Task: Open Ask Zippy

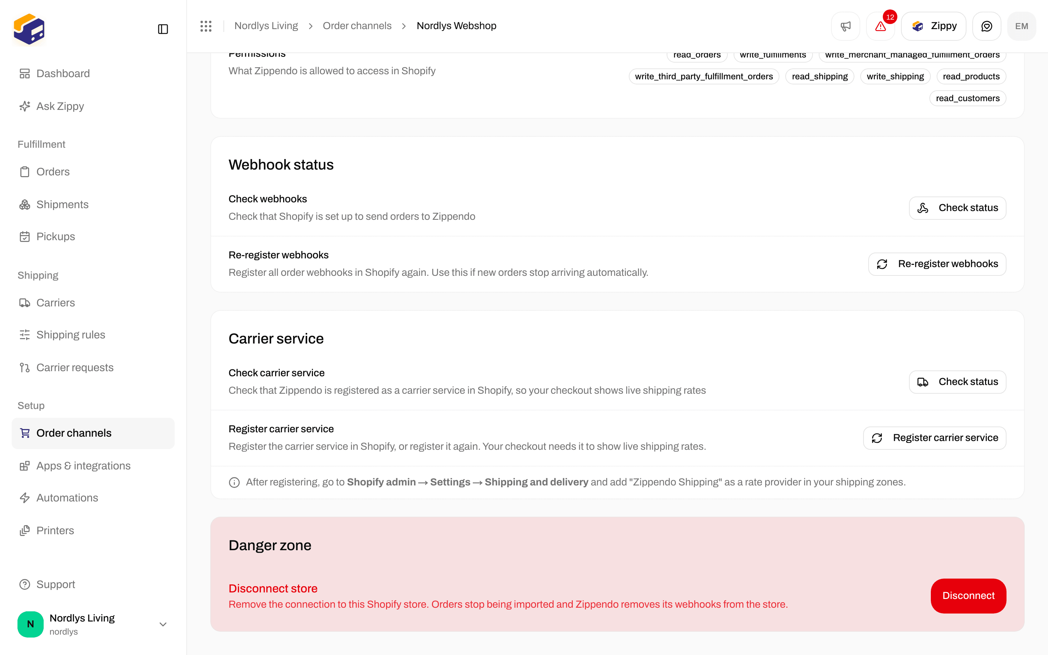Action: (93, 106)
